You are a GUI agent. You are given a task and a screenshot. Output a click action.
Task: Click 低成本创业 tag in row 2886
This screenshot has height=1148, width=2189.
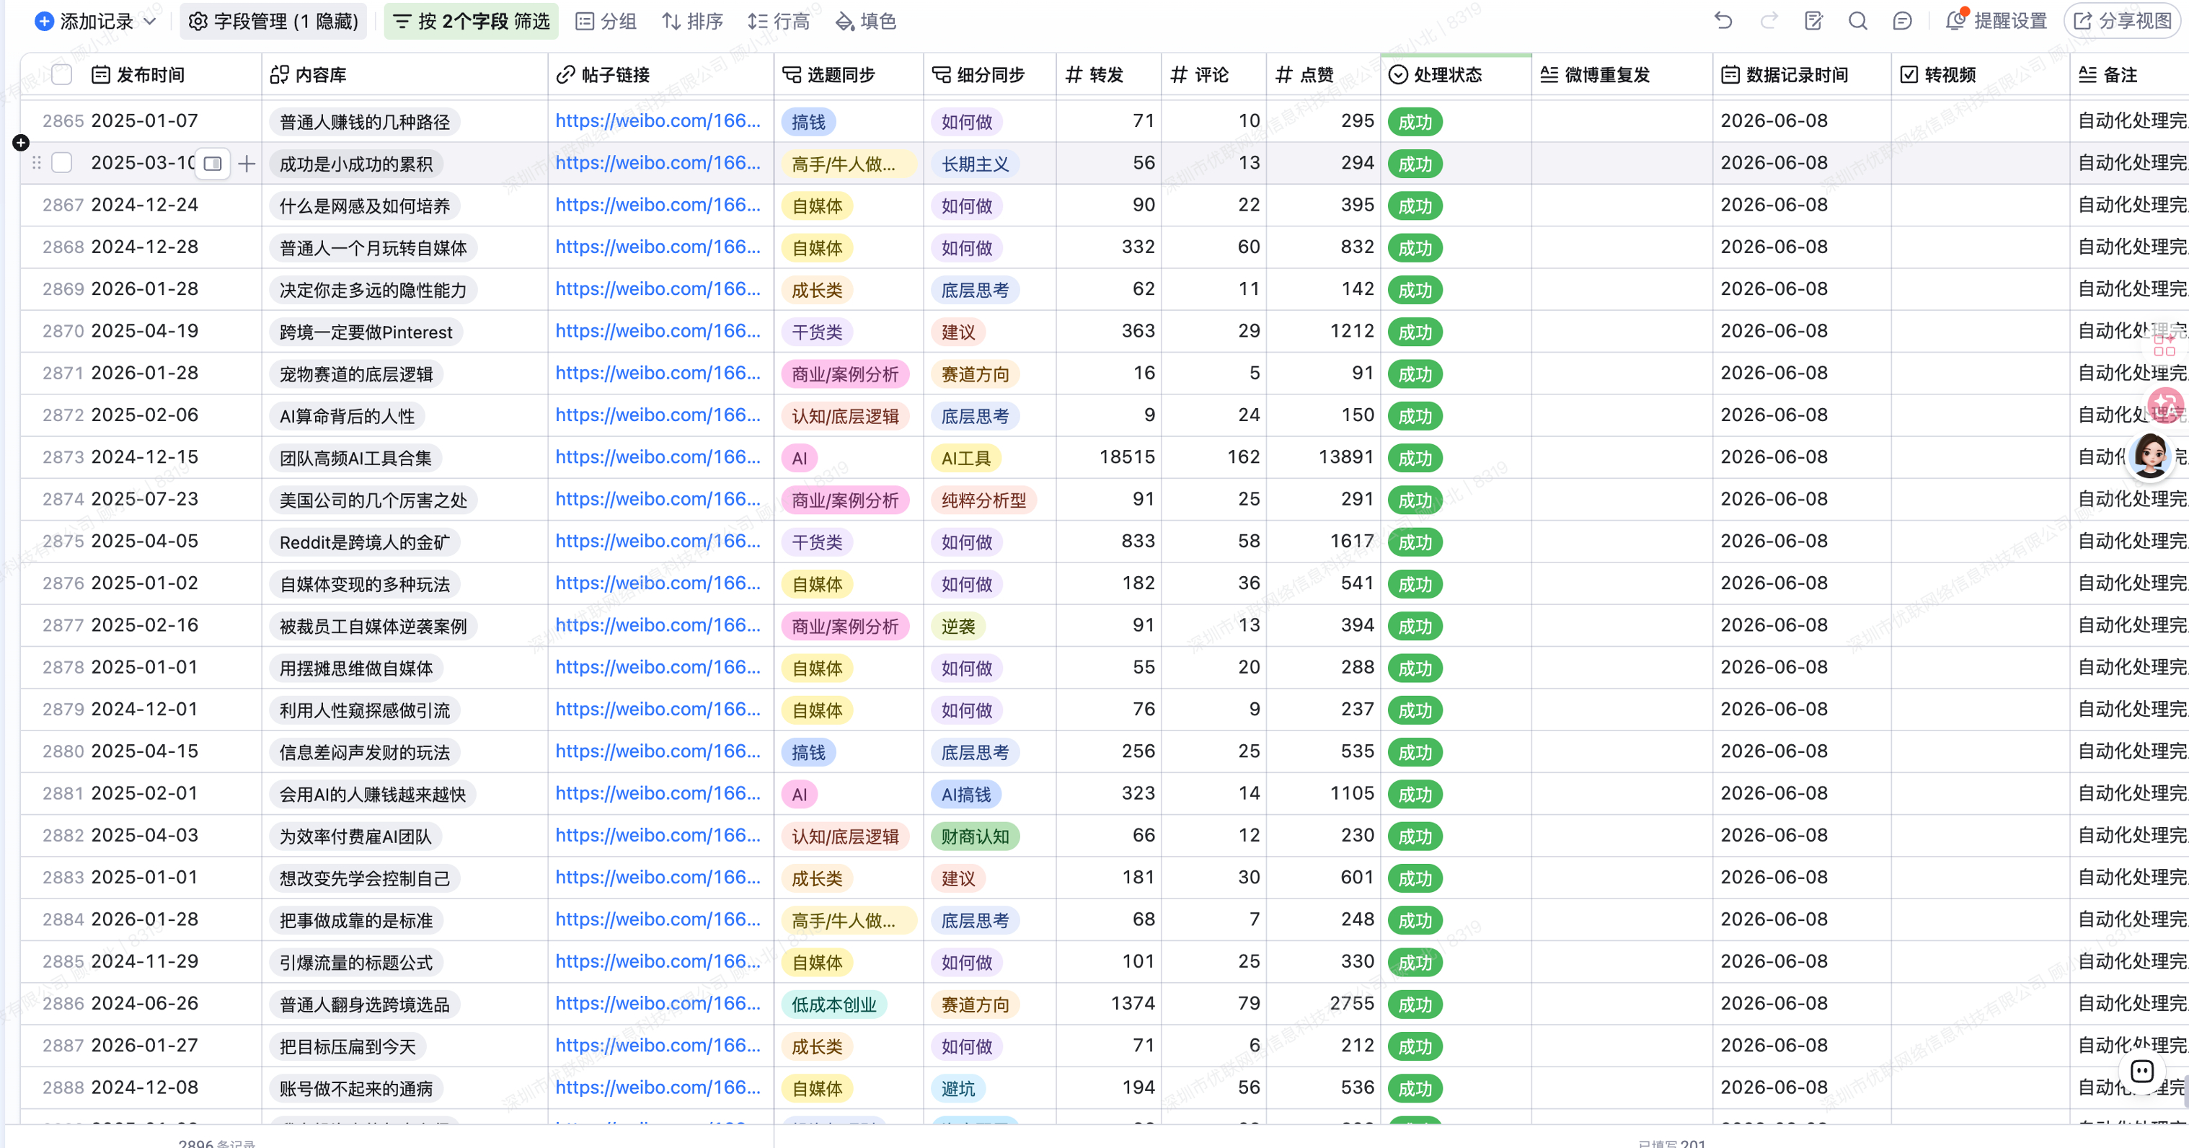(833, 1004)
